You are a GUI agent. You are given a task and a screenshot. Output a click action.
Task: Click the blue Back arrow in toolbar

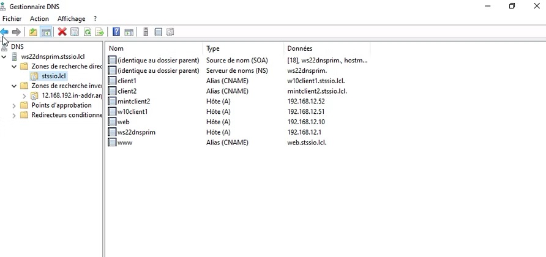pos(4,32)
